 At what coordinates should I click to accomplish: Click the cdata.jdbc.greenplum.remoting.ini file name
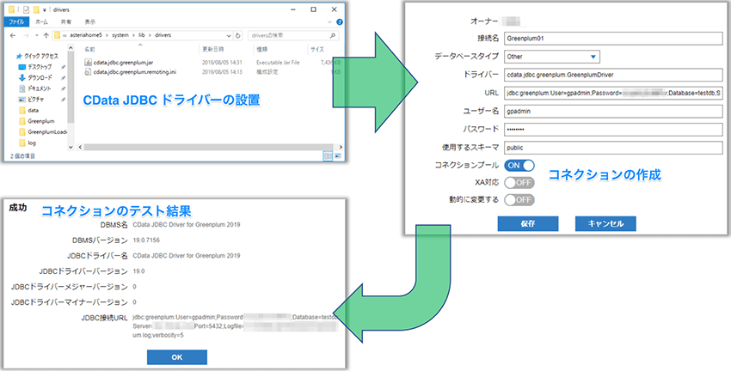point(135,71)
